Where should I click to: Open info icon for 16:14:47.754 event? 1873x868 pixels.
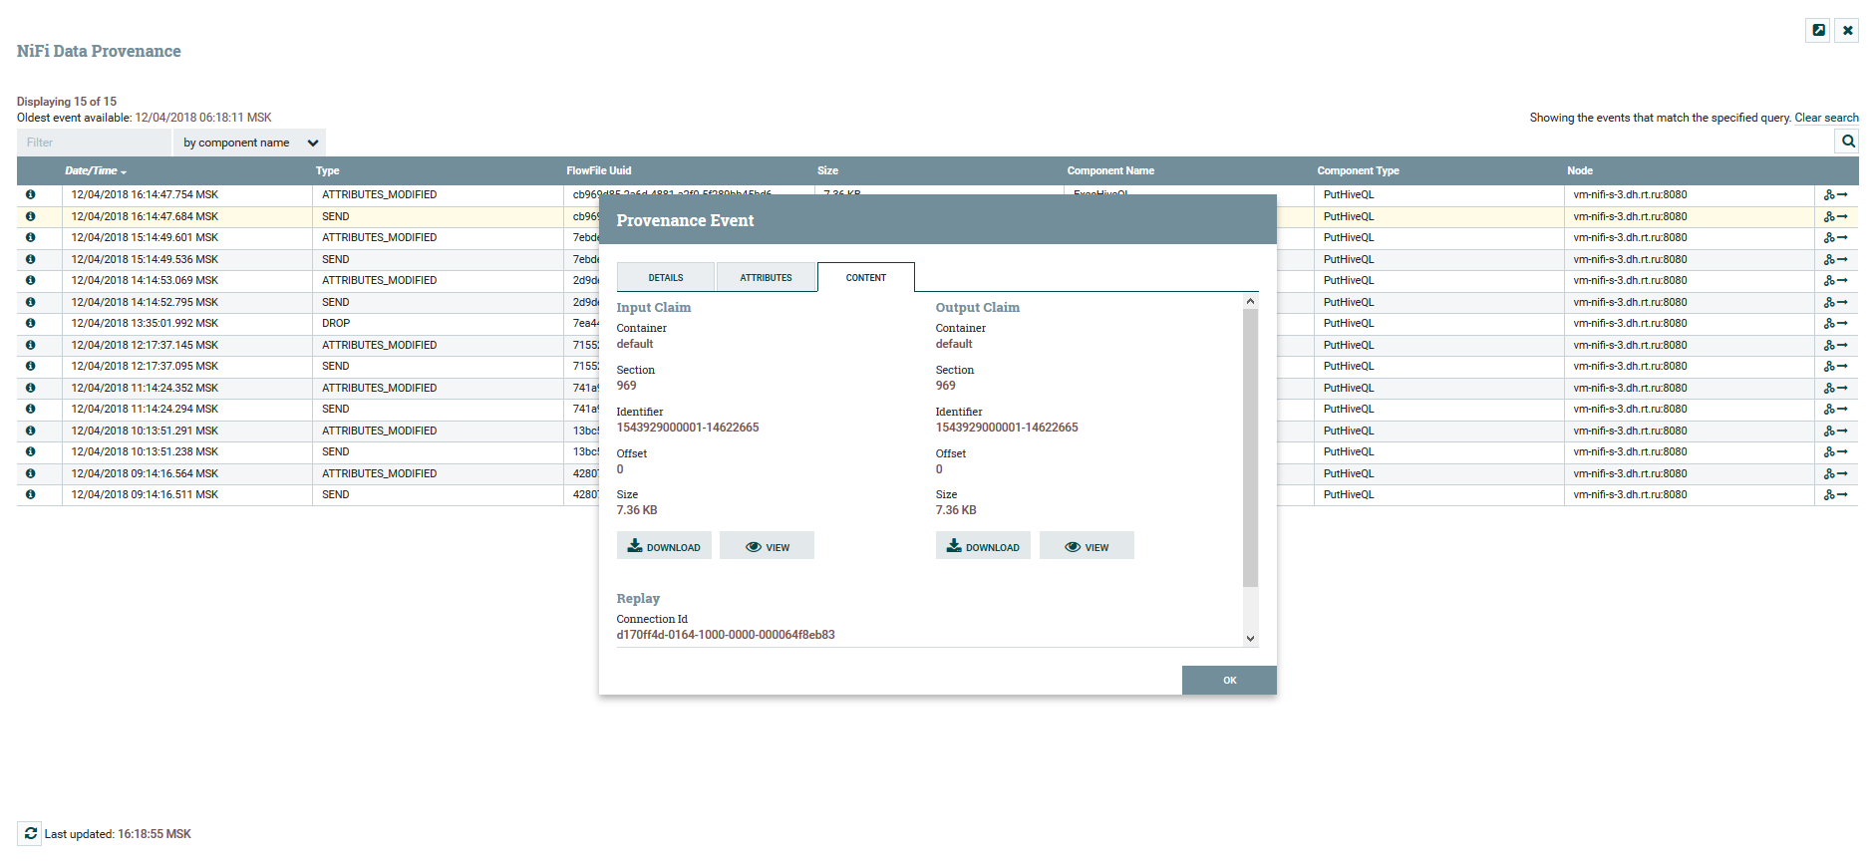pyautogui.click(x=31, y=195)
